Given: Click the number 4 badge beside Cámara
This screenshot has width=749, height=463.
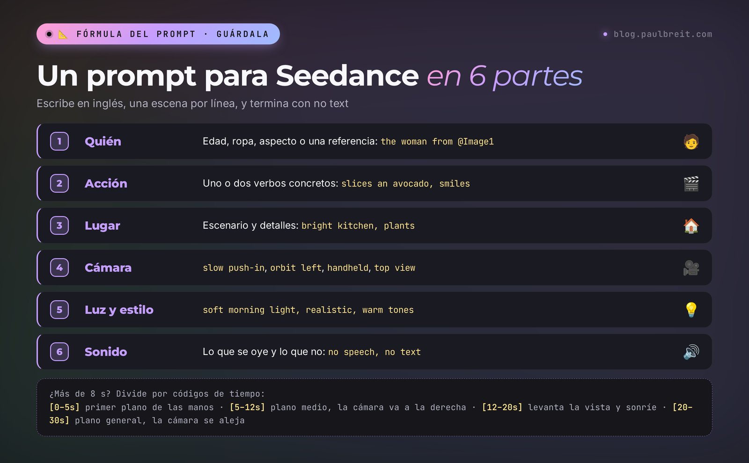Looking at the screenshot, I should click(x=59, y=268).
